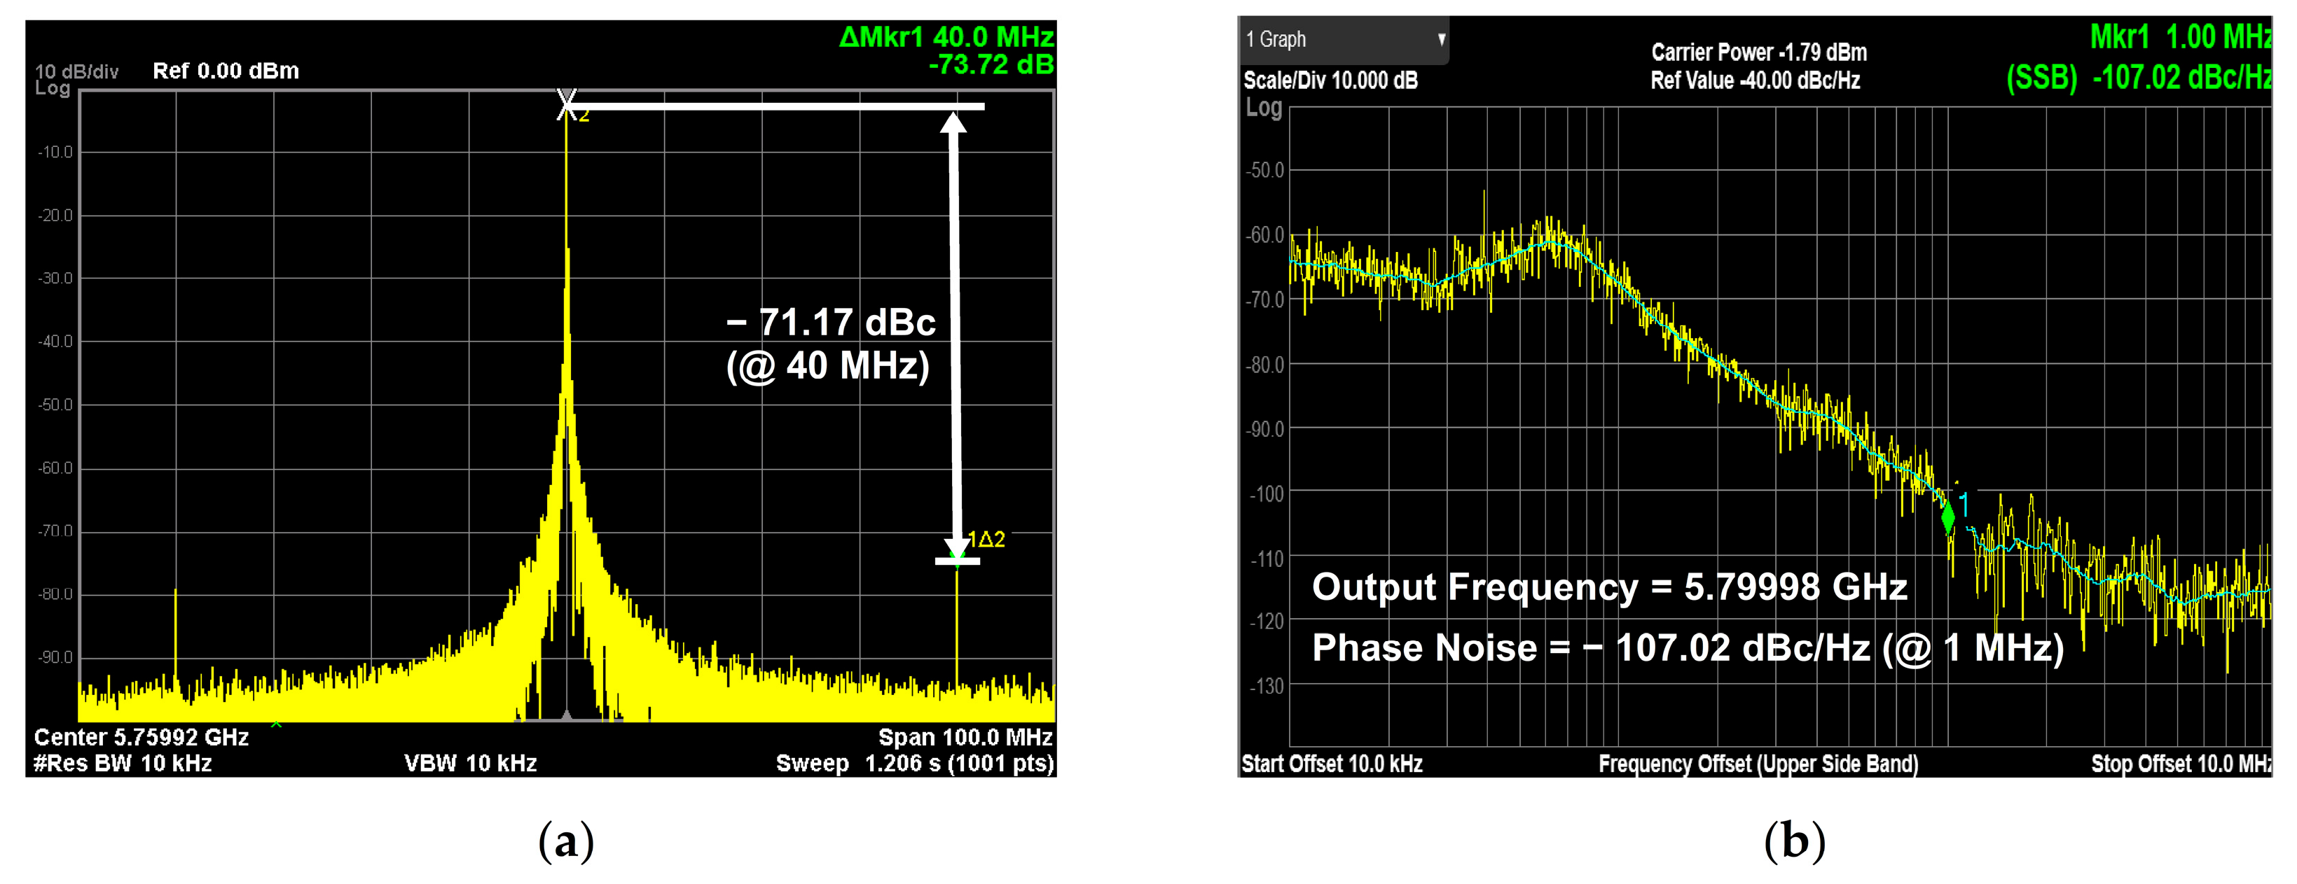
Task: Click the Stop Offset 10.0 MHz field
Action: pos(2181,764)
